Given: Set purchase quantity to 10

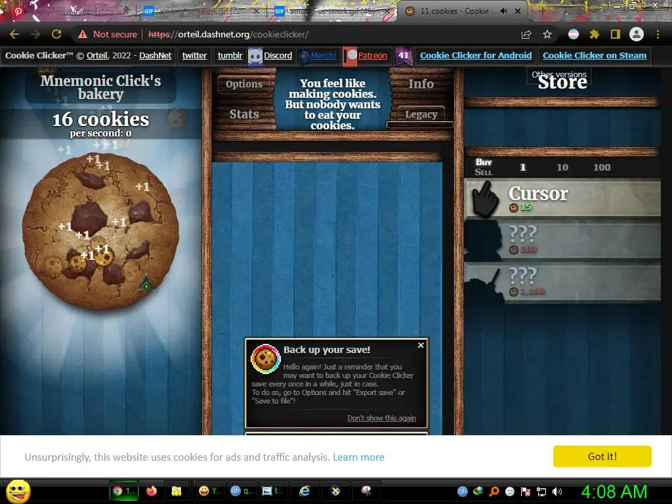Looking at the screenshot, I should [562, 167].
